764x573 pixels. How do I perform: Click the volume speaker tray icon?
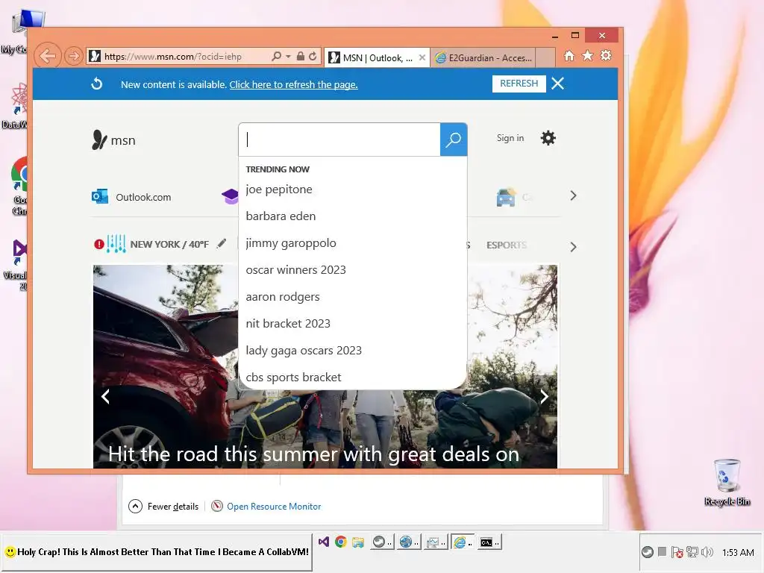click(707, 552)
